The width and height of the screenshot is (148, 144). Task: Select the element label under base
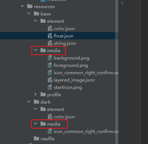56,21
